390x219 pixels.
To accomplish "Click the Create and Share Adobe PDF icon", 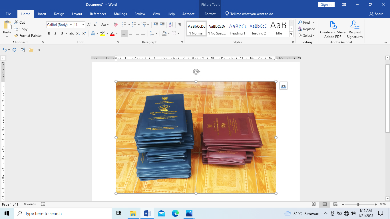I will click(x=333, y=25).
